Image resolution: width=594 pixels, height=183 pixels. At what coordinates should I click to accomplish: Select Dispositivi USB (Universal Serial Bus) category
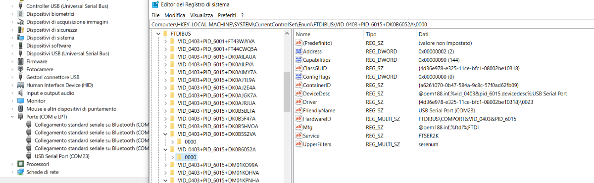point(67,53)
